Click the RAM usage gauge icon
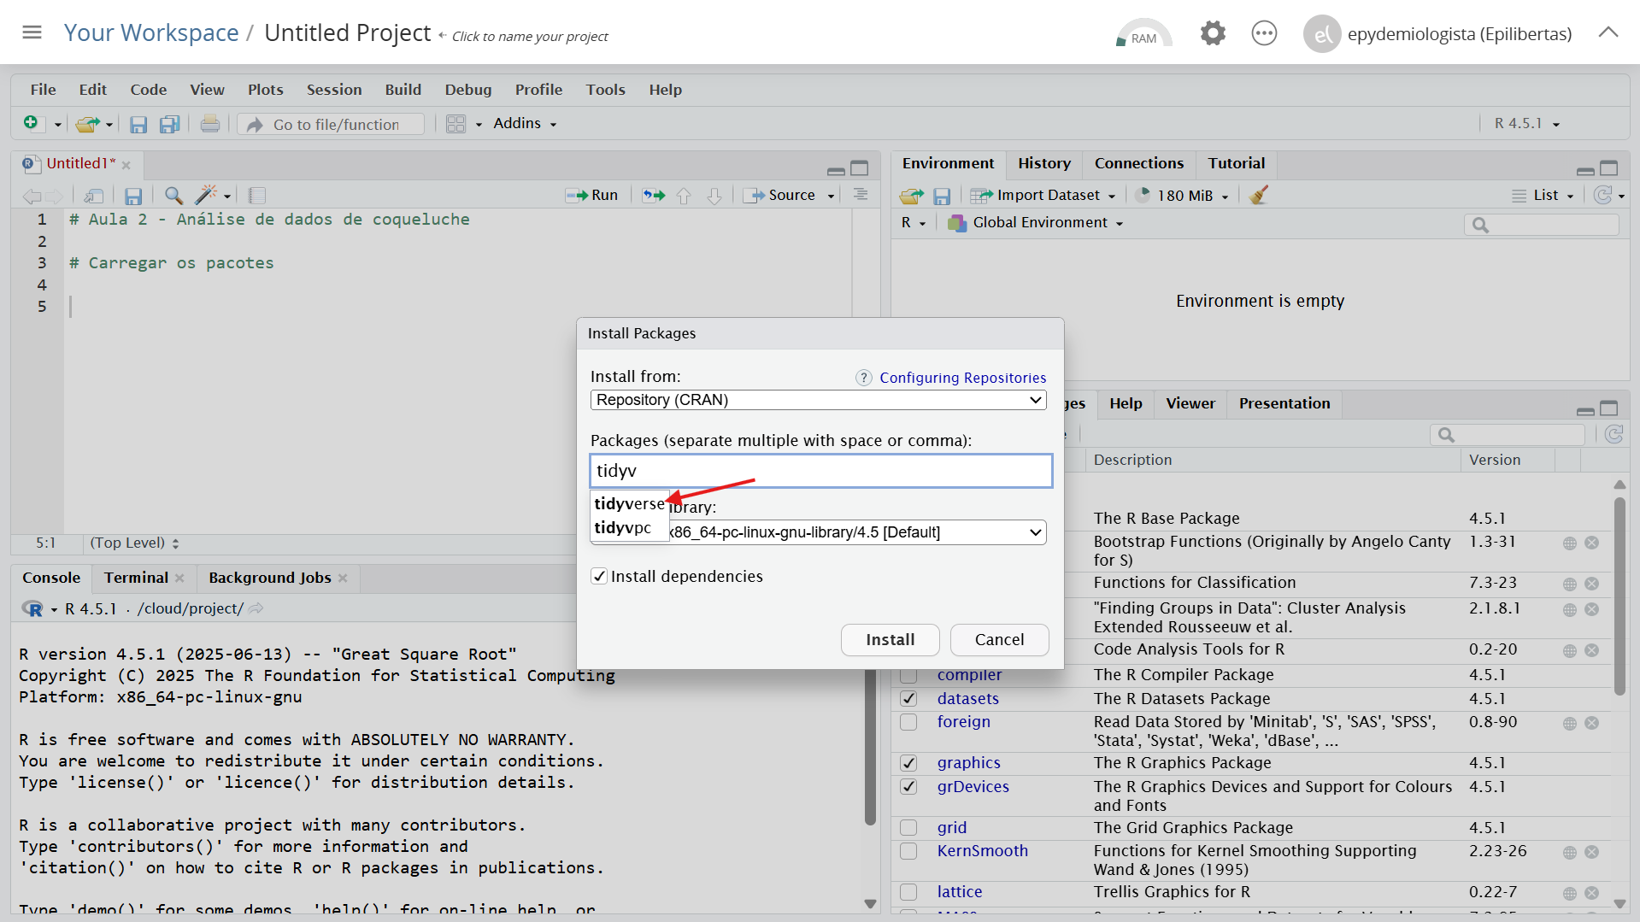This screenshot has height=922, width=1640. pos(1143,34)
